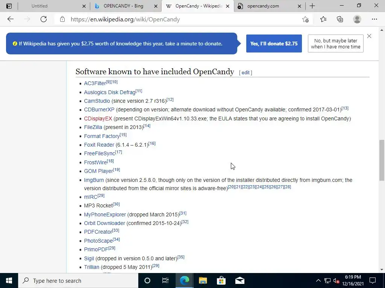Click the site lock icon in address bar
The width and height of the screenshot is (385, 288).
[x=62, y=19]
